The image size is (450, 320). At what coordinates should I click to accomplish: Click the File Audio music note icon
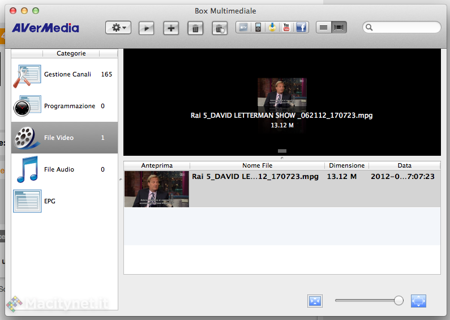coord(27,169)
